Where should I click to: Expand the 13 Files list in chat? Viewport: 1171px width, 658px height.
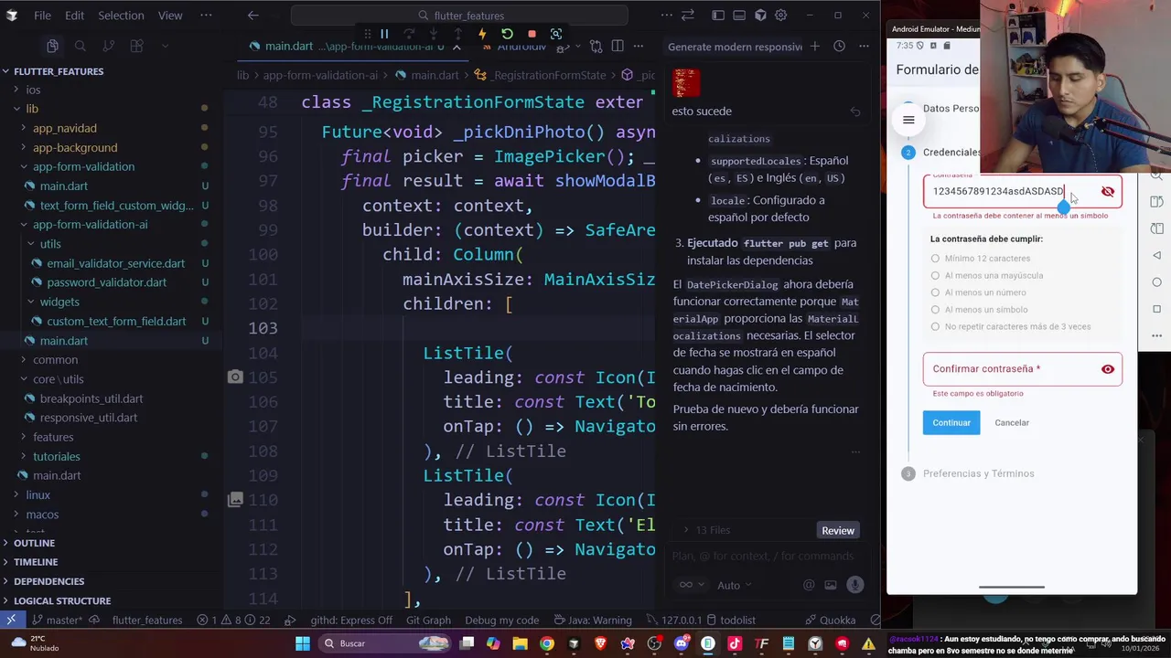coord(706,530)
